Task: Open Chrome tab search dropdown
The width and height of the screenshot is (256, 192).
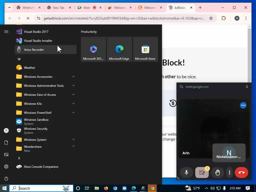Action: [9, 7]
